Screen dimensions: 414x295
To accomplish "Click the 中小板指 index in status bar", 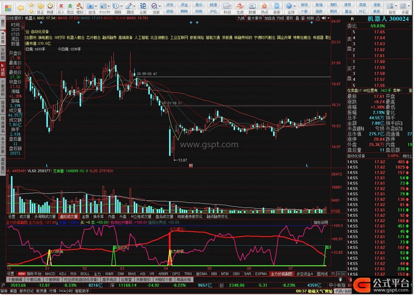I will coord(337,285).
